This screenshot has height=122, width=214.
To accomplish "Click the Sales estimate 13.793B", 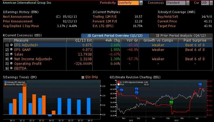I will click(x=85, y=54).
